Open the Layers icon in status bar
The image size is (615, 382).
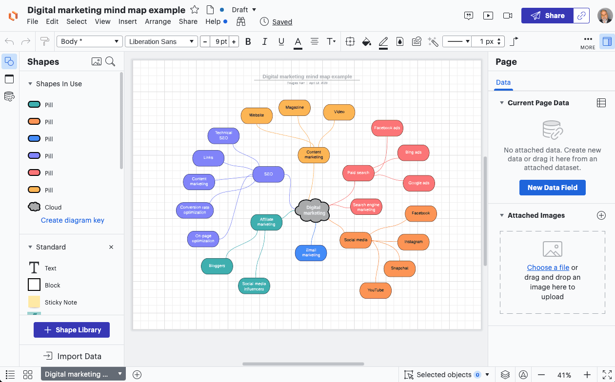click(505, 375)
